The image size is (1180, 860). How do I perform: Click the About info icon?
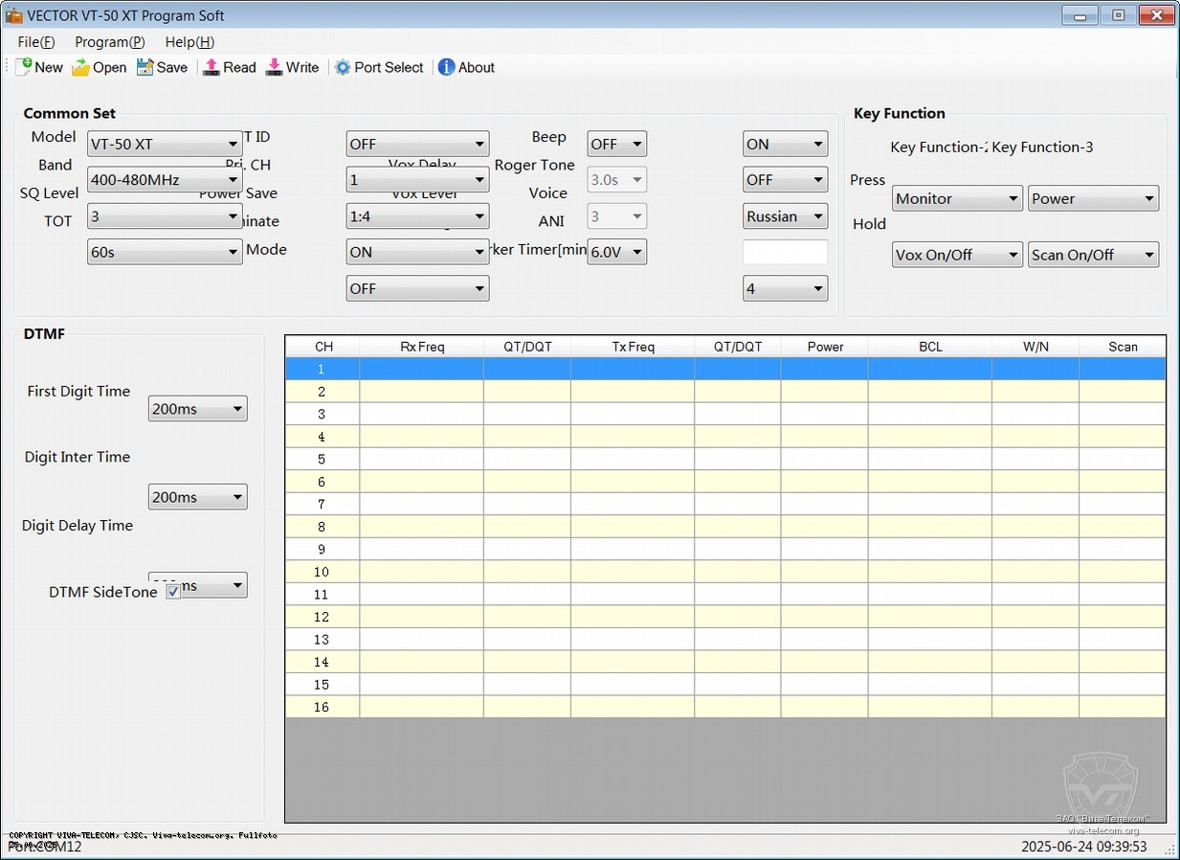[446, 67]
